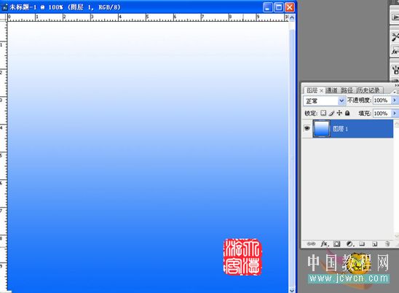
Task: Add a layer mask
Action: click(x=336, y=244)
